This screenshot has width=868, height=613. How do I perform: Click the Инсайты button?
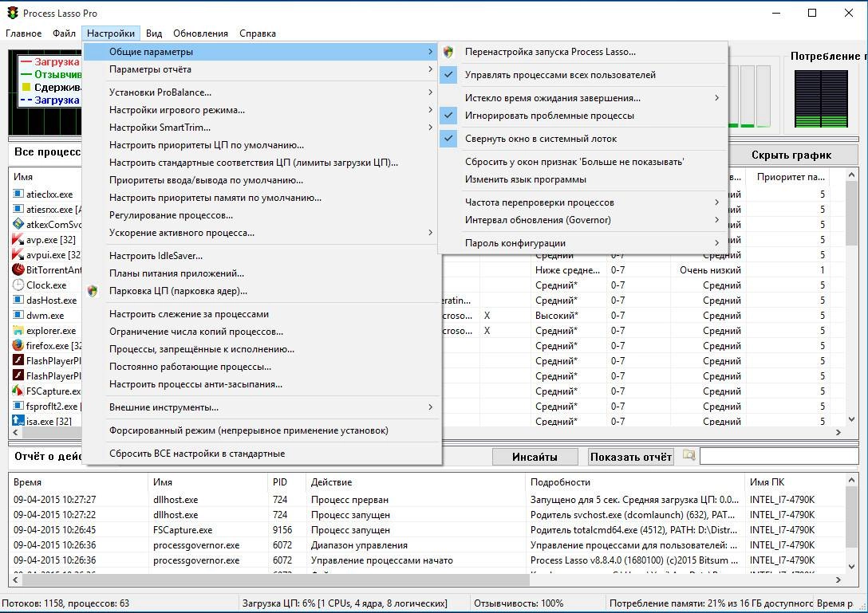pos(535,457)
